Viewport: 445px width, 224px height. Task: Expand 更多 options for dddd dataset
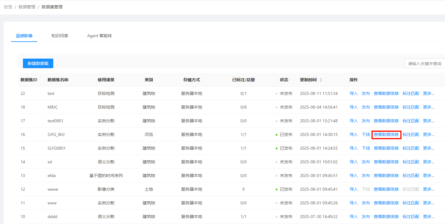tap(428, 217)
